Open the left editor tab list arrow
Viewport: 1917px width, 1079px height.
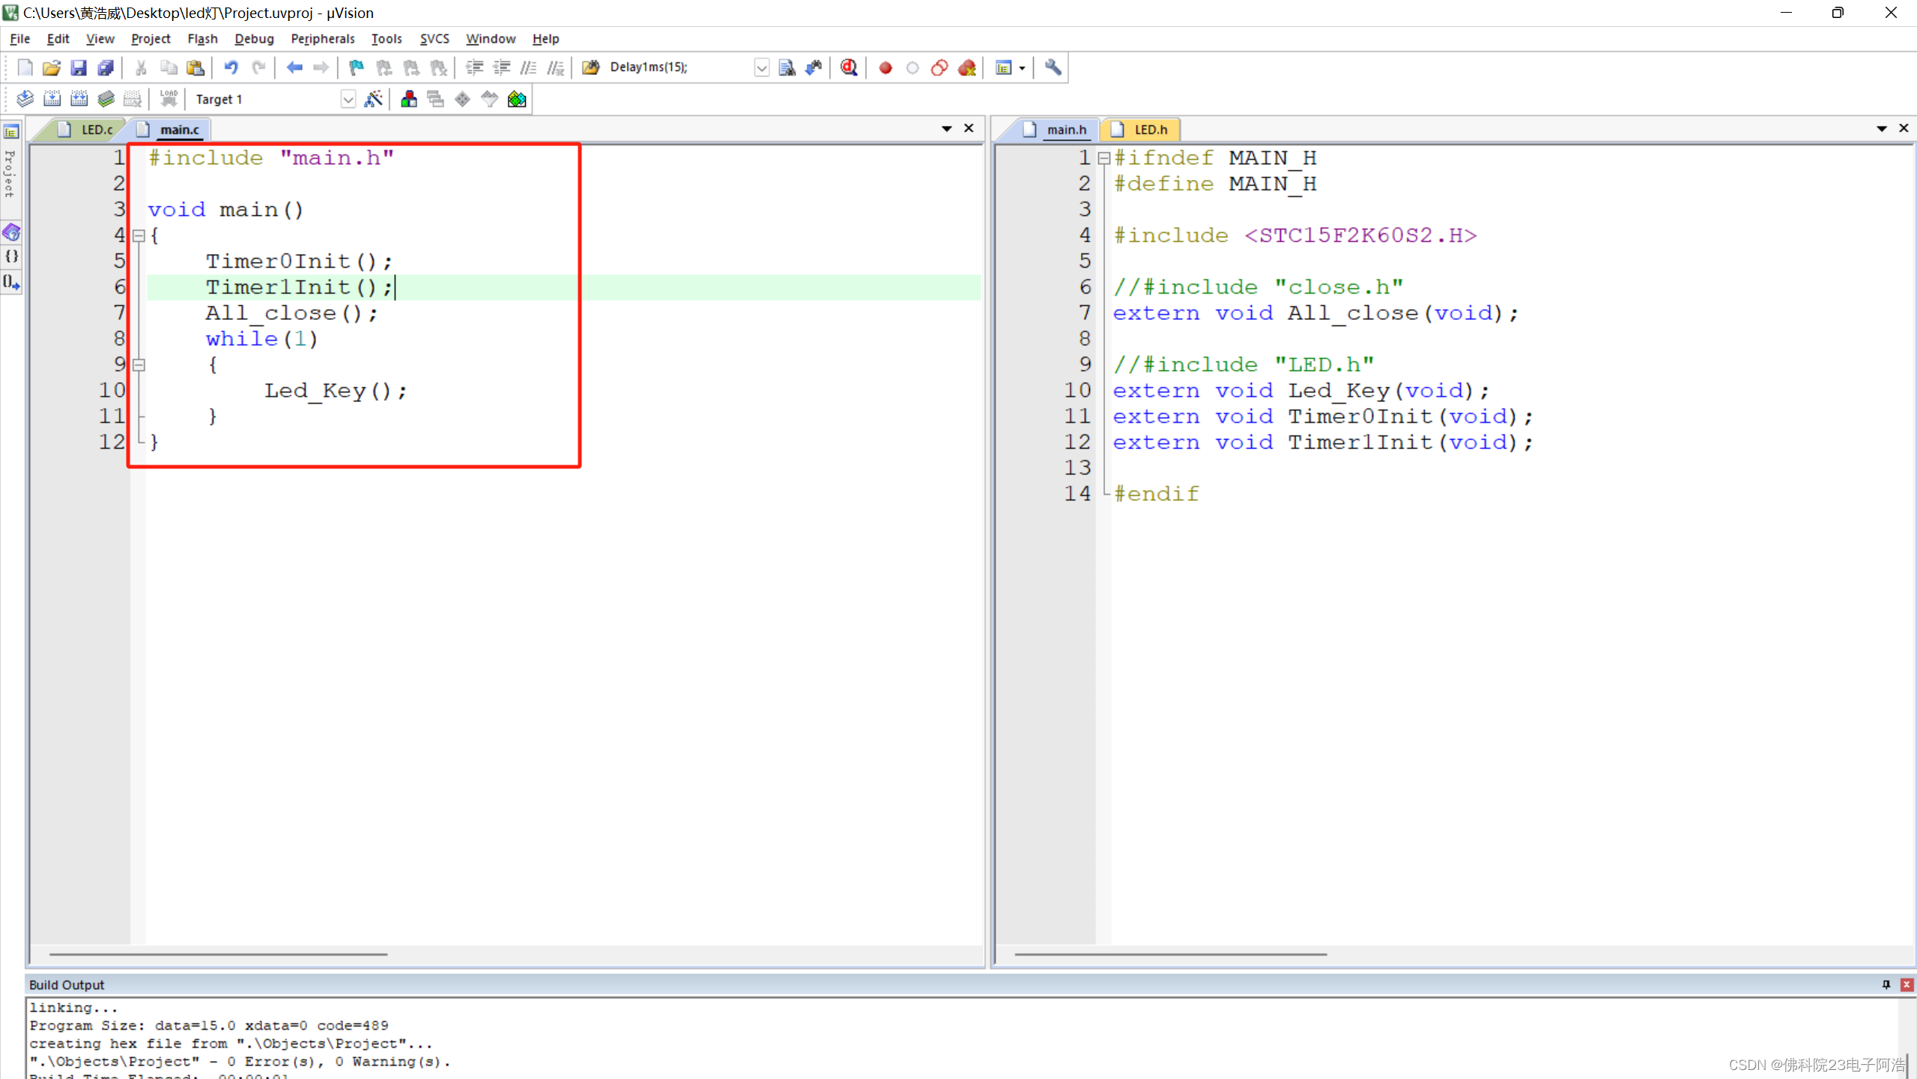click(947, 129)
